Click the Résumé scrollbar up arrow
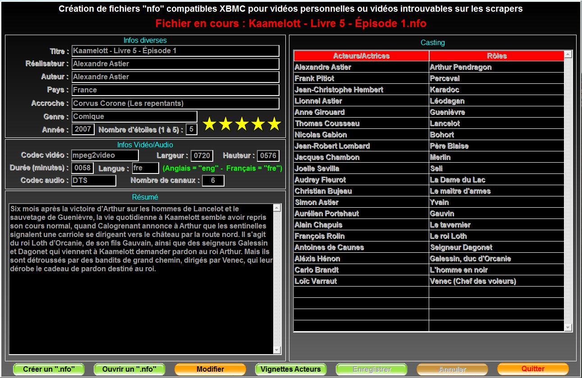Image resolution: width=582 pixels, height=378 pixels. tap(277, 208)
